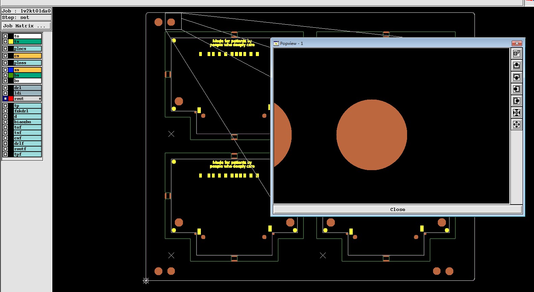The image size is (534, 292).
Task: Zoom in the Popview with inward arrows
Action: [x=516, y=112]
